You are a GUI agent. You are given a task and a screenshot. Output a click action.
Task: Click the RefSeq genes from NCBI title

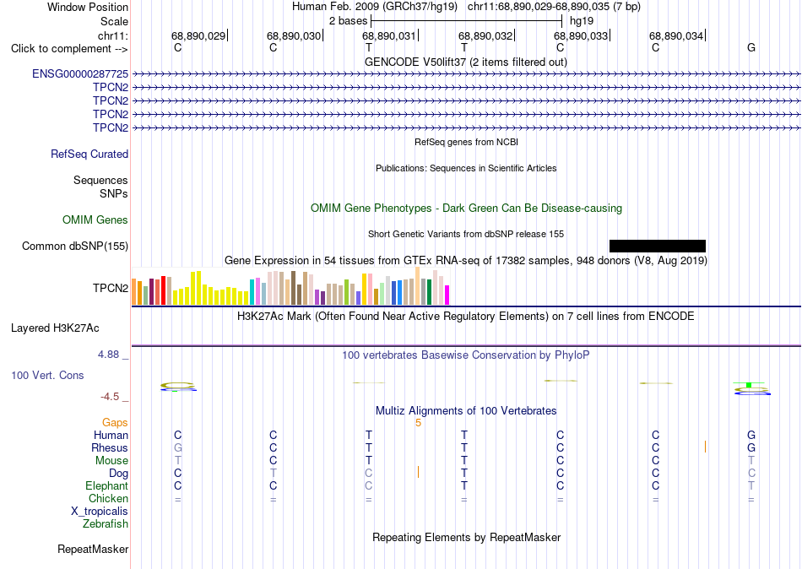[x=467, y=142]
